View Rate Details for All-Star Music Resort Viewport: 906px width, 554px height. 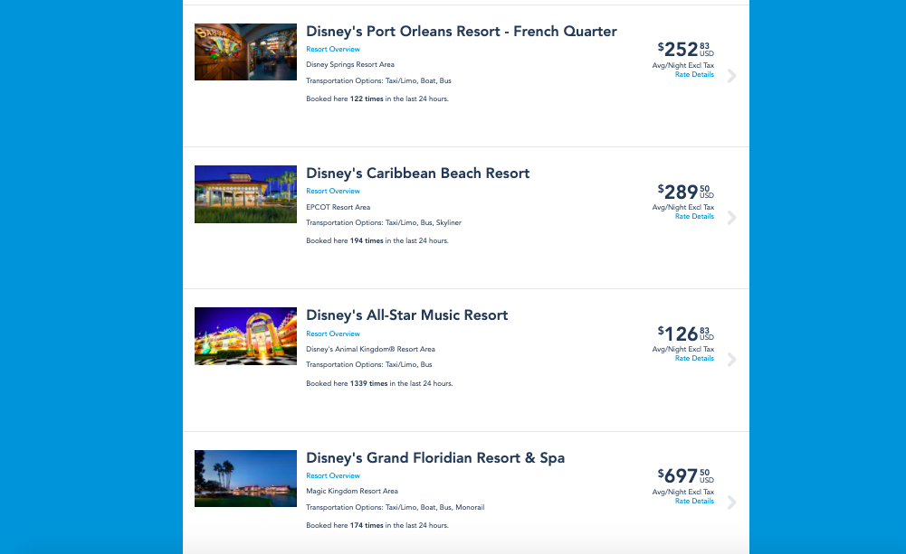point(694,359)
